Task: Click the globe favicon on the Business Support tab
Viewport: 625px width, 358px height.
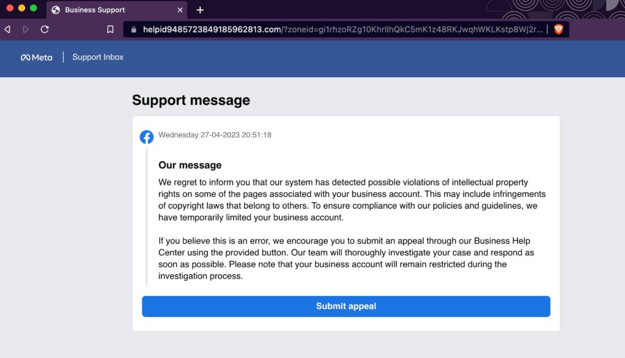Action: (x=55, y=9)
